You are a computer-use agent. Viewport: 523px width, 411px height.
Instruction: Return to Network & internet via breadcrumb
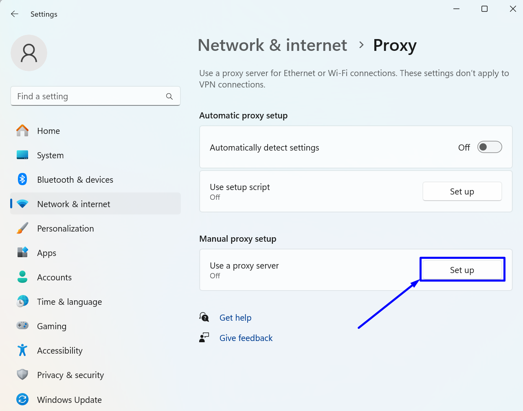[272, 45]
